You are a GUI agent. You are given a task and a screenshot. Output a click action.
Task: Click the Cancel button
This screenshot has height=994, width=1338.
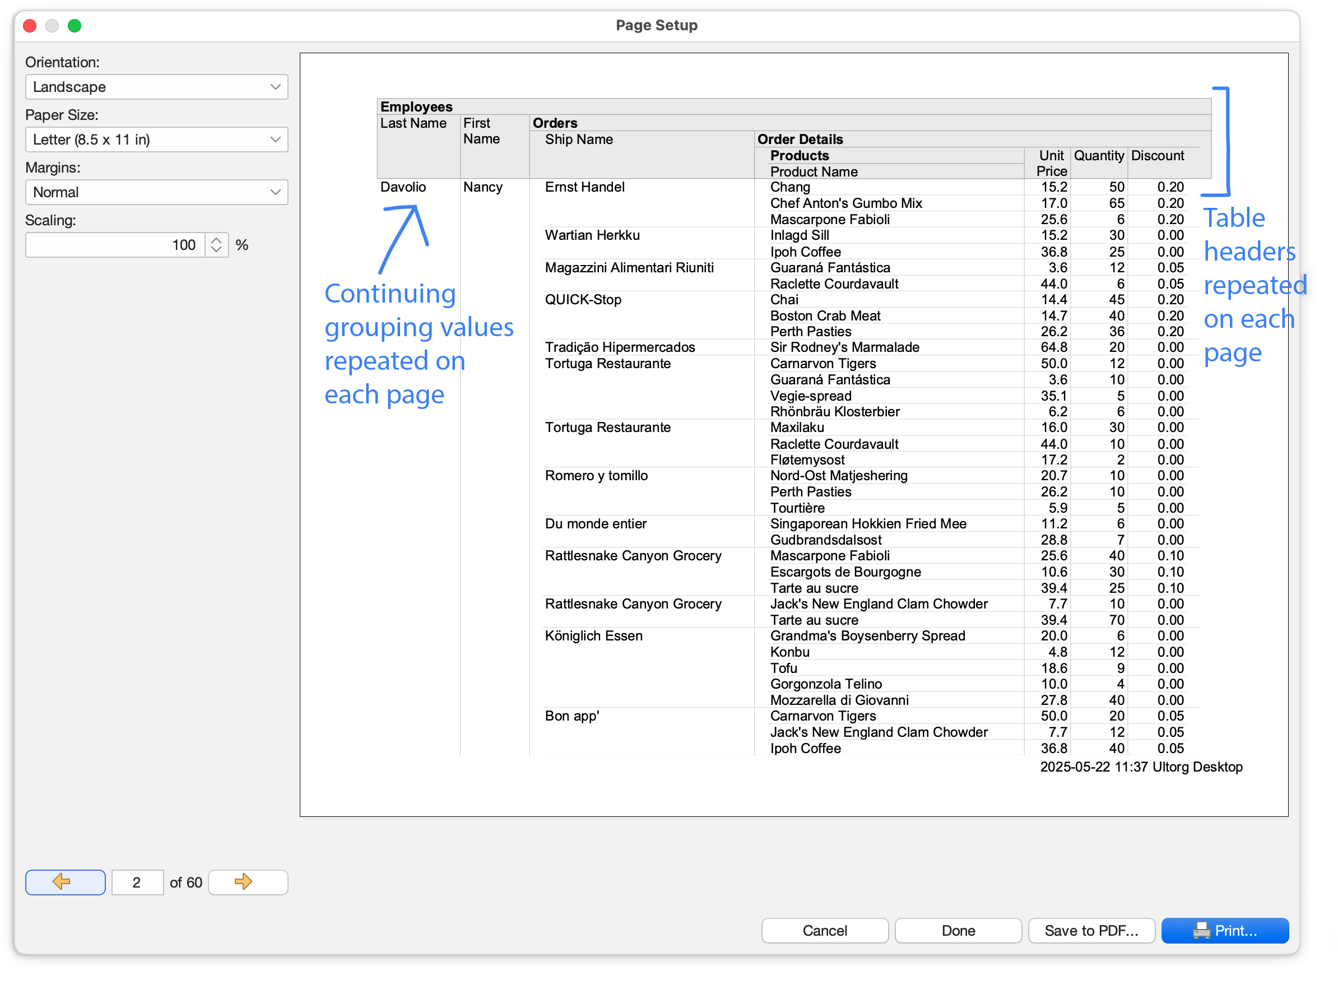click(x=825, y=930)
